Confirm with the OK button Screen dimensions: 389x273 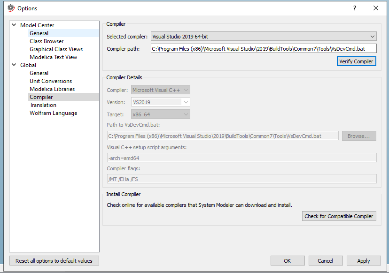(288, 261)
